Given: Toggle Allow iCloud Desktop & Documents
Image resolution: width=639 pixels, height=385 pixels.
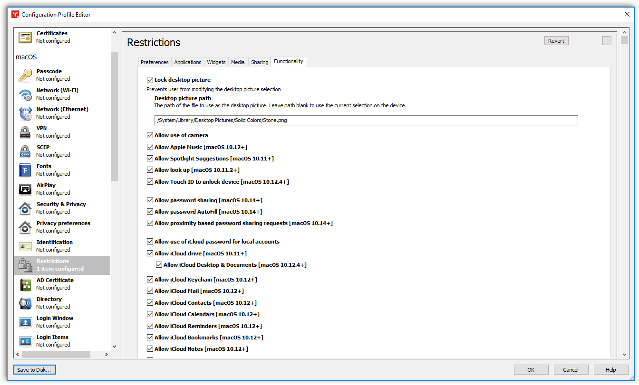Looking at the screenshot, I should pyautogui.click(x=159, y=265).
